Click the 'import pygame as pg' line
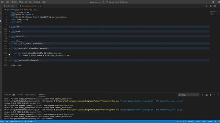Screen dimensions: 220x123 click(20, 12)
